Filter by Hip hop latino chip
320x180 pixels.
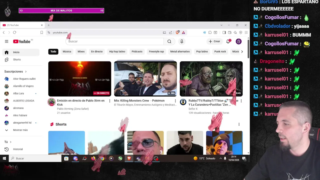tap(117, 51)
